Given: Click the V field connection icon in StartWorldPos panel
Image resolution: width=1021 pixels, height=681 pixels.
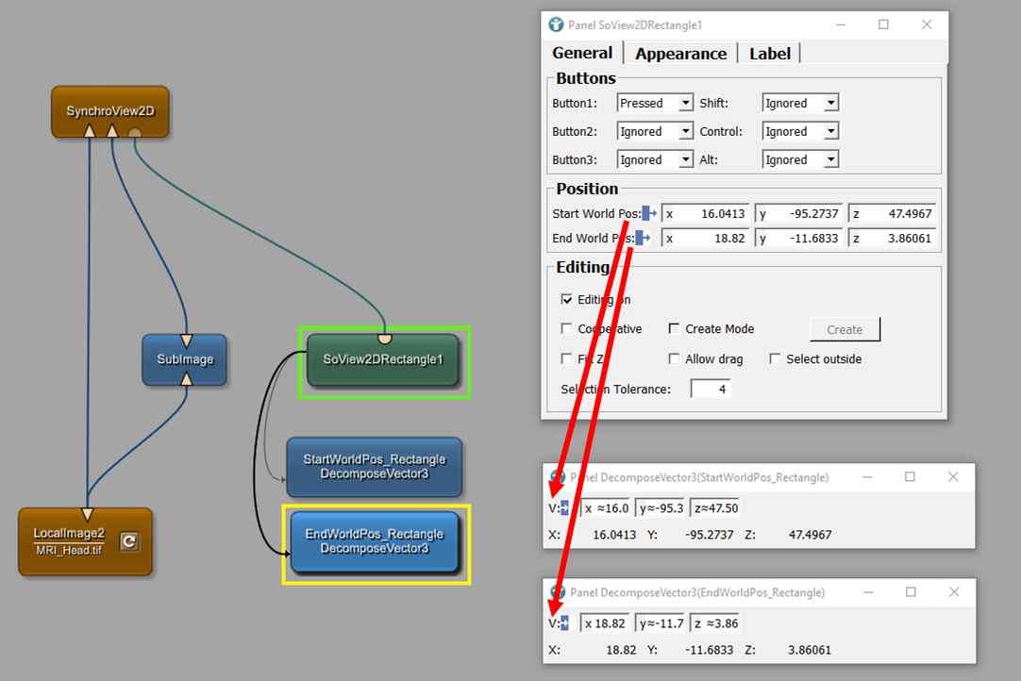Looking at the screenshot, I should coord(563,508).
